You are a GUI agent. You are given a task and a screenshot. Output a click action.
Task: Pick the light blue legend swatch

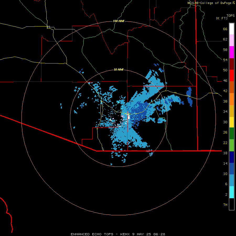click(x=232, y=180)
